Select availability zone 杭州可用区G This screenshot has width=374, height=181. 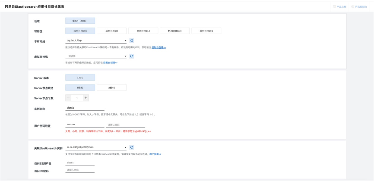coord(206,31)
